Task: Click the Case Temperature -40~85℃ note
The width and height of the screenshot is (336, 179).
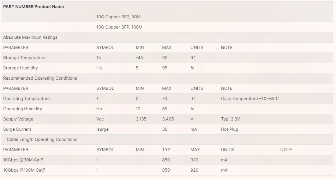Action: 250,99
